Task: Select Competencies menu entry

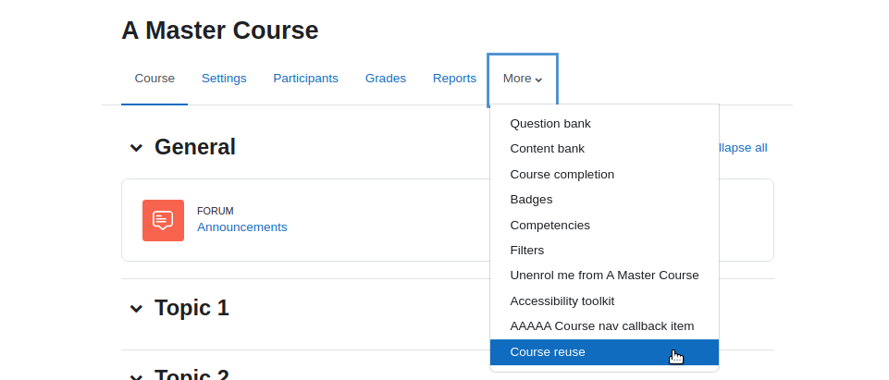Action: (604, 226)
